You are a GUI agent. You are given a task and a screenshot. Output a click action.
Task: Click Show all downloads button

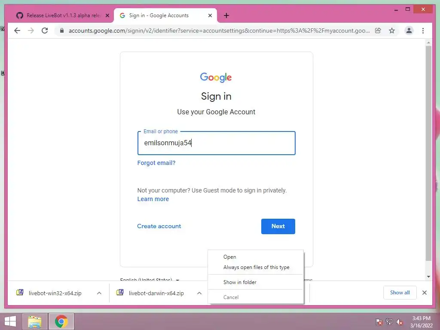pos(400,293)
